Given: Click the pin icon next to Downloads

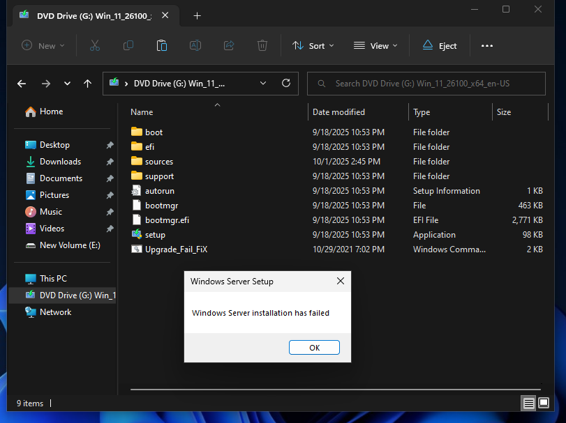Looking at the screenshot, I should point(110,162).
